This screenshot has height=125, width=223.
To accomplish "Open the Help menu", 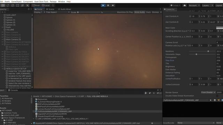I will [69, 1].
